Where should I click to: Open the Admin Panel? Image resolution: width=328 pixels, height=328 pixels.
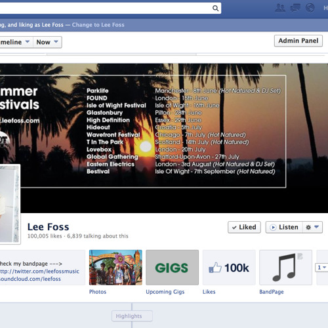coord(298,41)
